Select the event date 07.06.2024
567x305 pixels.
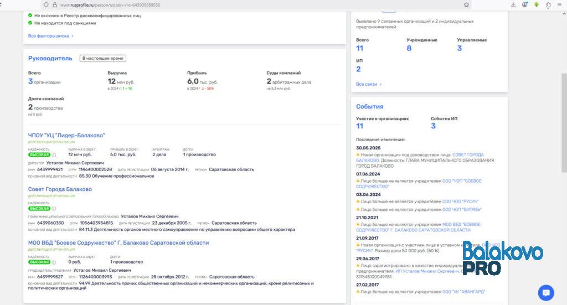pyautogui.click(x=368, y=174)
